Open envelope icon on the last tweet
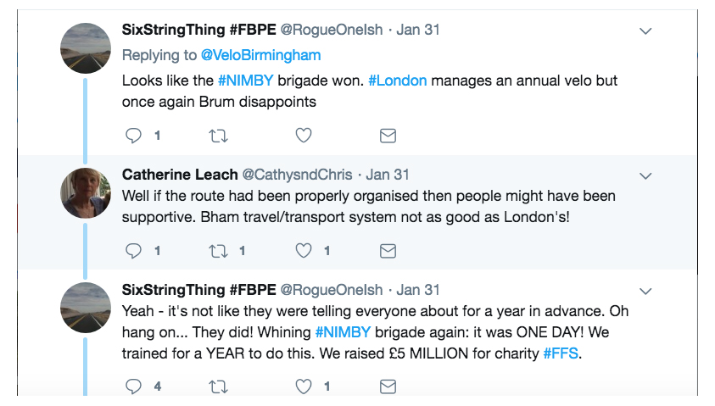Viewport: 715px width, 406px height. 388,387
